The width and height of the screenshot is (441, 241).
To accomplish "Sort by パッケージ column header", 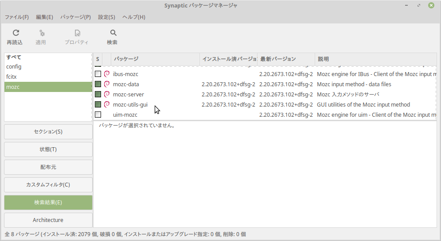I will tap(155, 59).
